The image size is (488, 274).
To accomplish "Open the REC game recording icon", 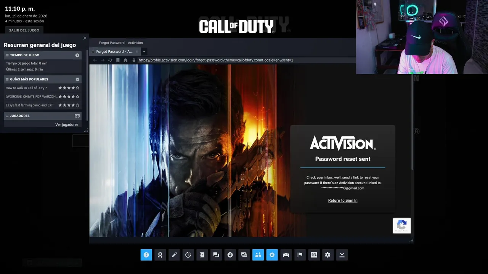I will 314,255.
